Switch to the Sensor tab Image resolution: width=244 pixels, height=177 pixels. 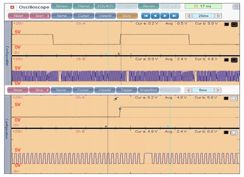(62, 6)
